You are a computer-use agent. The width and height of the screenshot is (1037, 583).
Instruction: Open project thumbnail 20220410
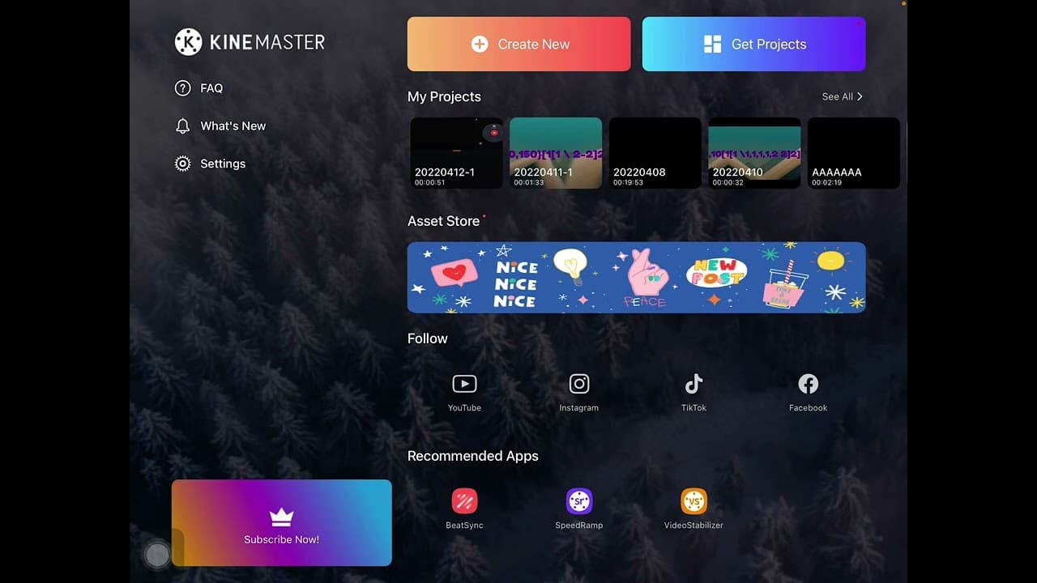click(x=754, y=153)
